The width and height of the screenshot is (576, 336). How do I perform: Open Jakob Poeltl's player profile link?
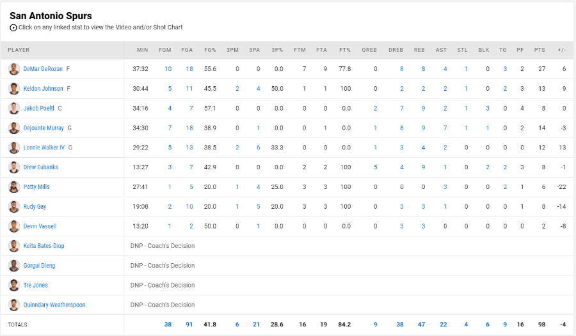(x=39, y=108)
